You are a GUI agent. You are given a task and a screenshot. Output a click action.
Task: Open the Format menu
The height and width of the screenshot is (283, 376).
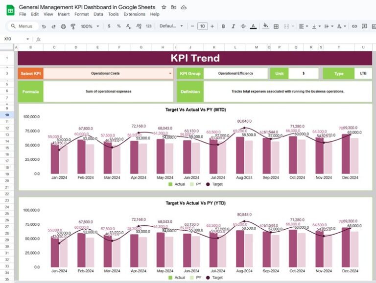coord(82,14)
